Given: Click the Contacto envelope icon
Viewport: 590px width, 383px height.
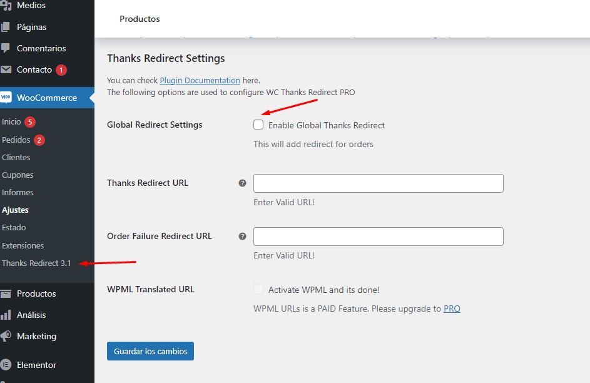Looking at the screenshot, I should [x=6, y=69].
